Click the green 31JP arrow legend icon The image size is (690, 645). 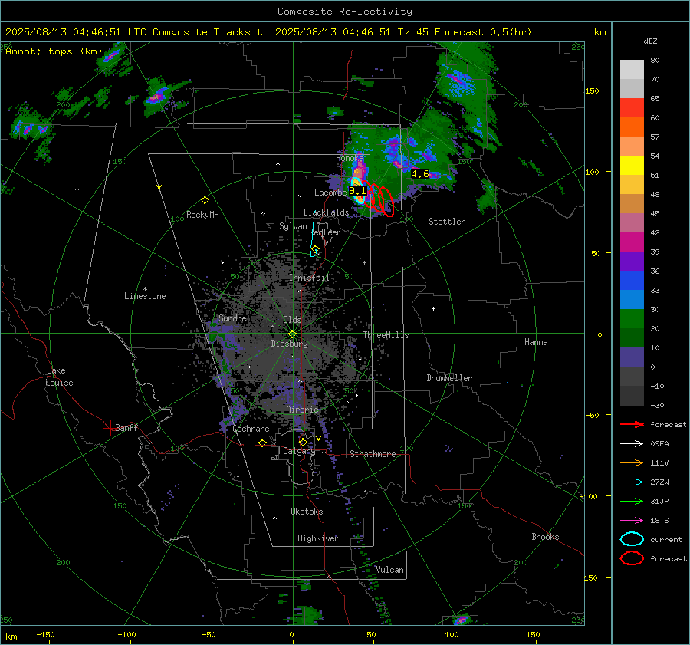pos(632,501)
